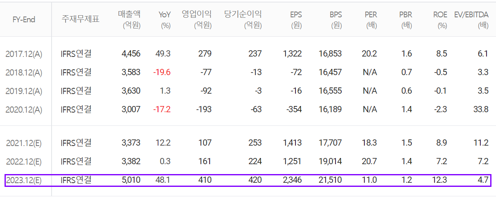
Task: Click 1.4 PBR in the 2022.12(E) row
Action: click(x=407, y=161)
